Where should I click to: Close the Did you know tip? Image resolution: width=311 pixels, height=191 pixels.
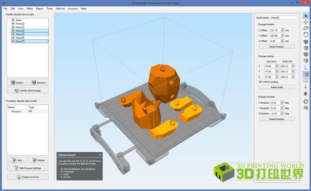pos(100,155)
